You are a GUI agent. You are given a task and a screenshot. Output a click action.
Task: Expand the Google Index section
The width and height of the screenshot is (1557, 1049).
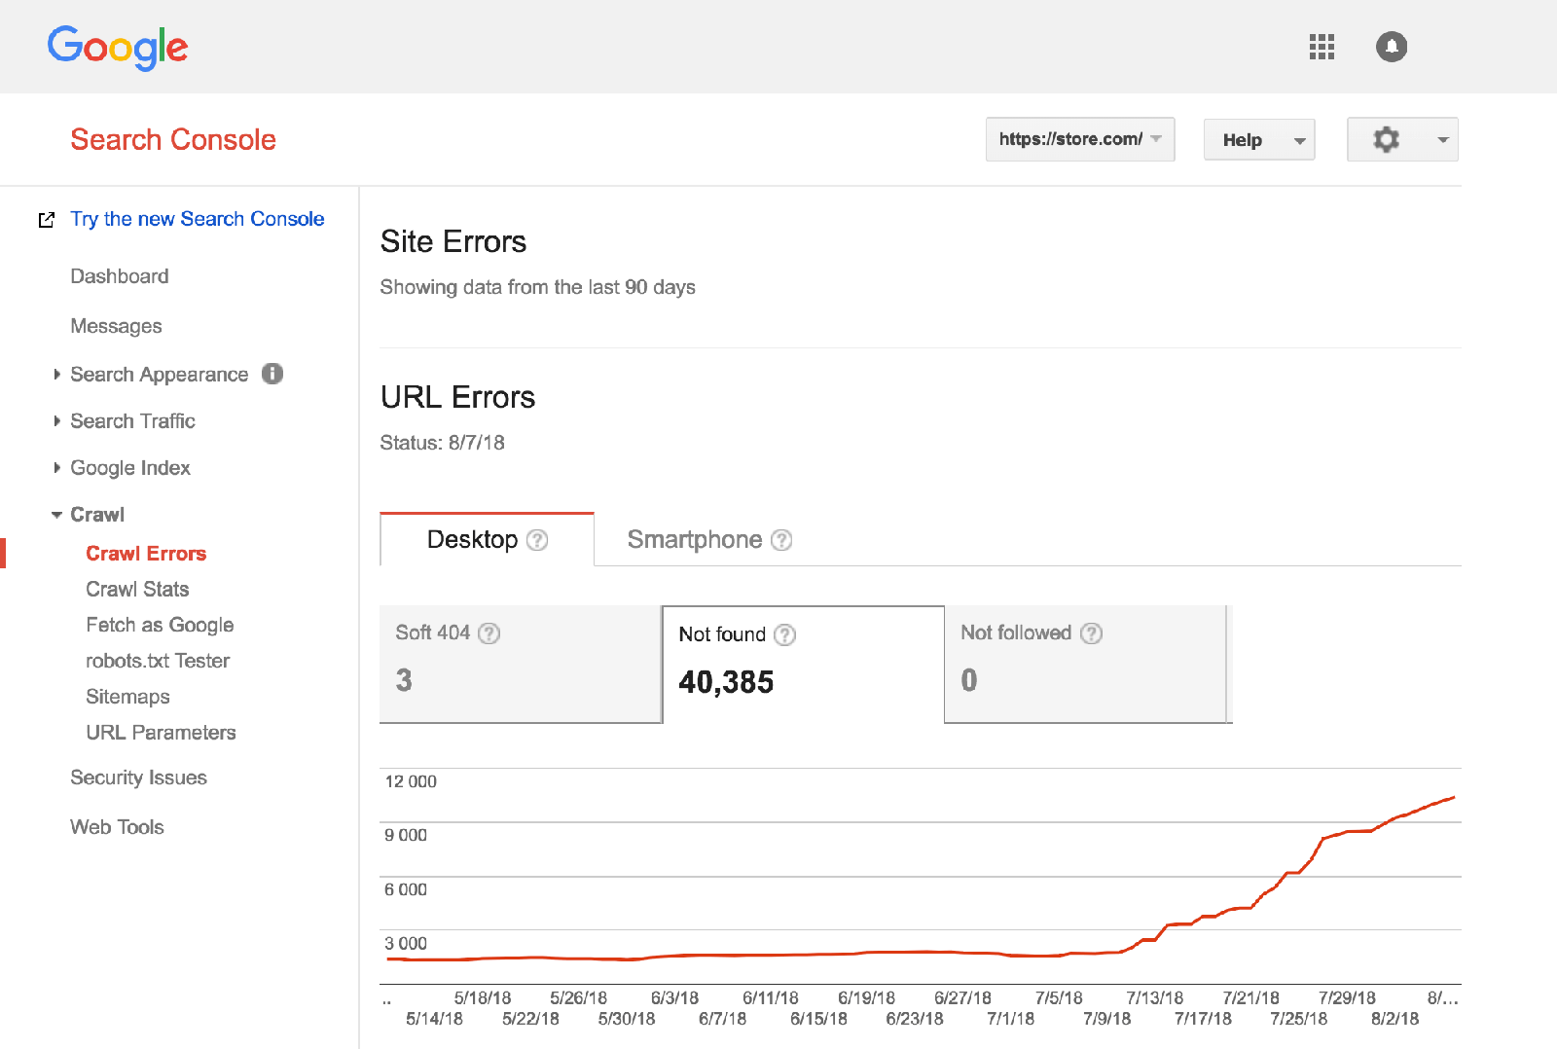[56, 468]
